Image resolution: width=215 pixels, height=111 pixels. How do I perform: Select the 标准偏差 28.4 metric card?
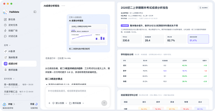click(x=153, y=39)
